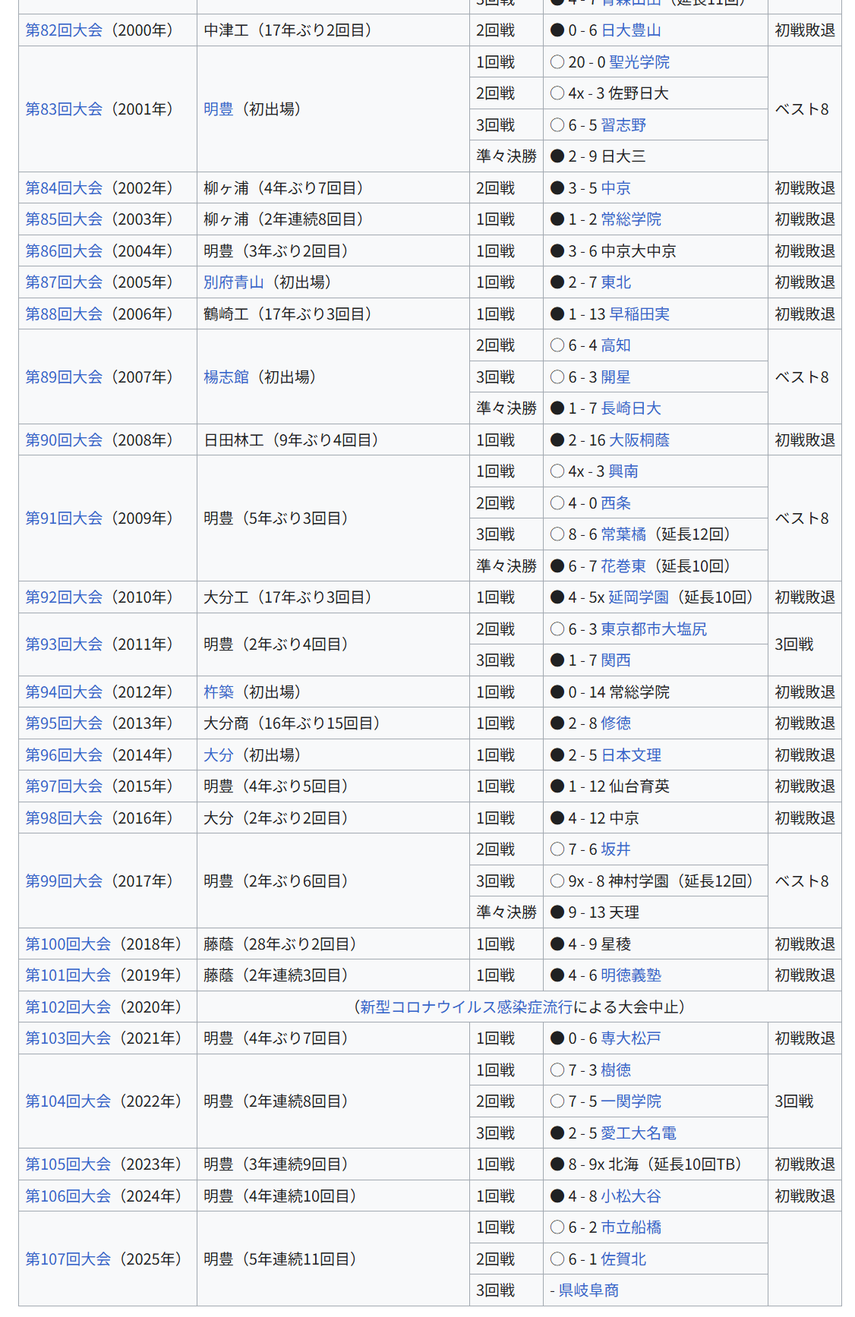The height and width of the screenshot is (1317, 855).
Task: Follow the 日大豊山 school link
Action: click(631, 30)
